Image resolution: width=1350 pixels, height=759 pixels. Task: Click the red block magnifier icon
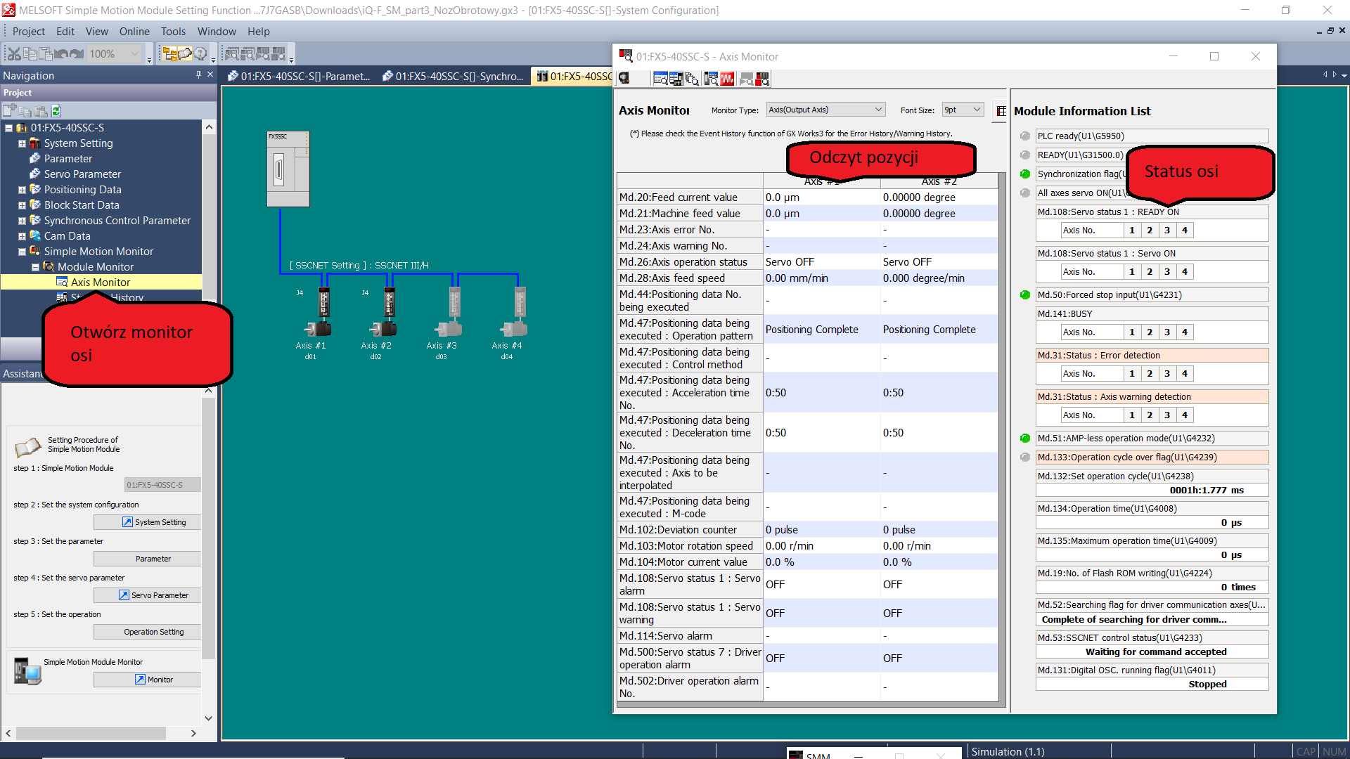[762, 79]
